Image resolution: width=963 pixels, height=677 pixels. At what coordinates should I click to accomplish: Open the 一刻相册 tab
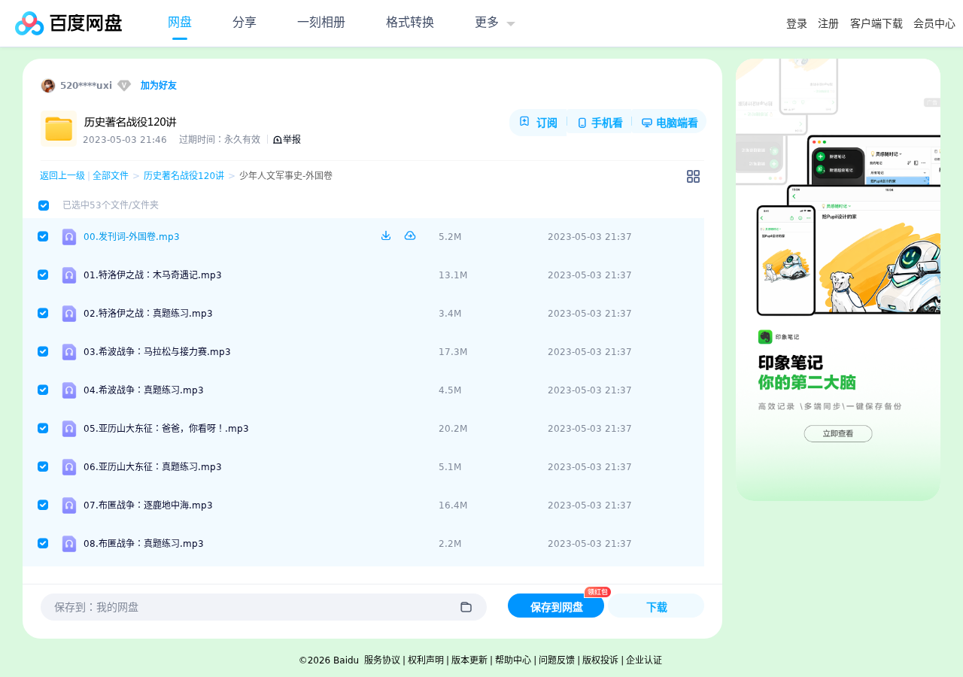321,23
